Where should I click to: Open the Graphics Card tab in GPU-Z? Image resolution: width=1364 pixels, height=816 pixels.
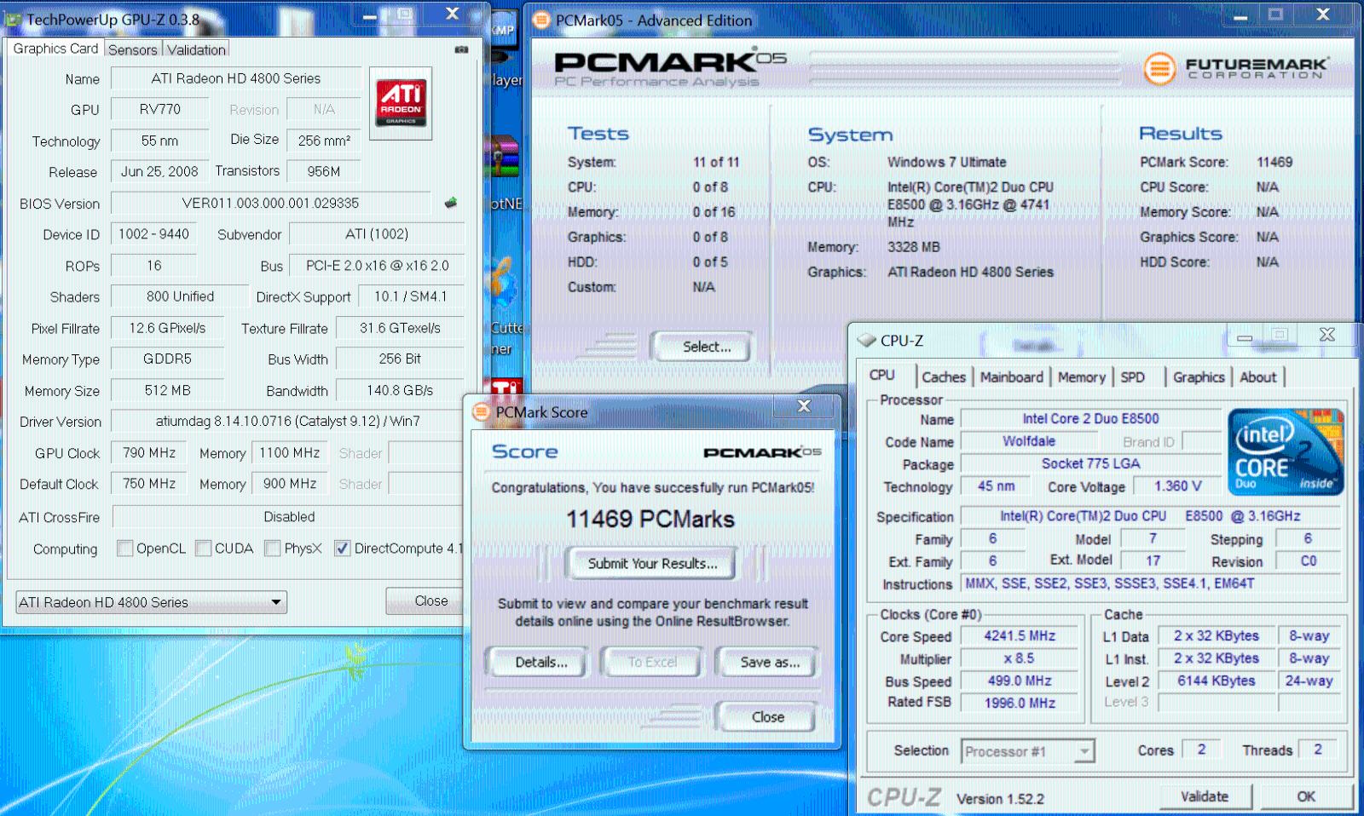55,49
